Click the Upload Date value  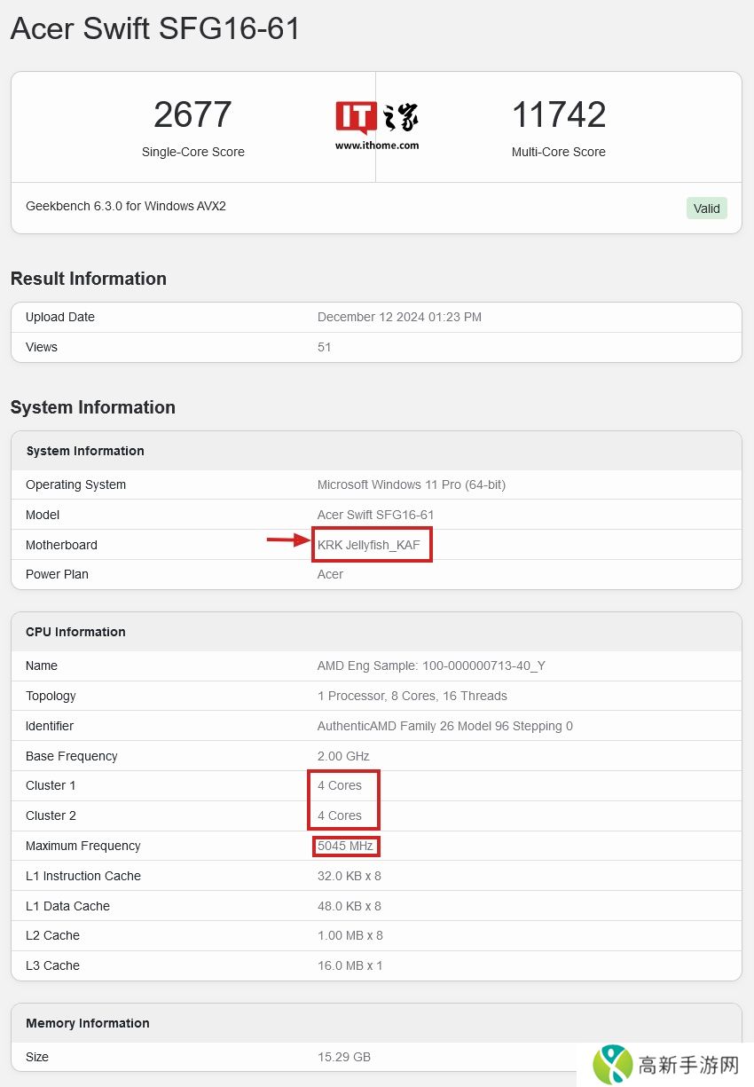click(399, 317)
